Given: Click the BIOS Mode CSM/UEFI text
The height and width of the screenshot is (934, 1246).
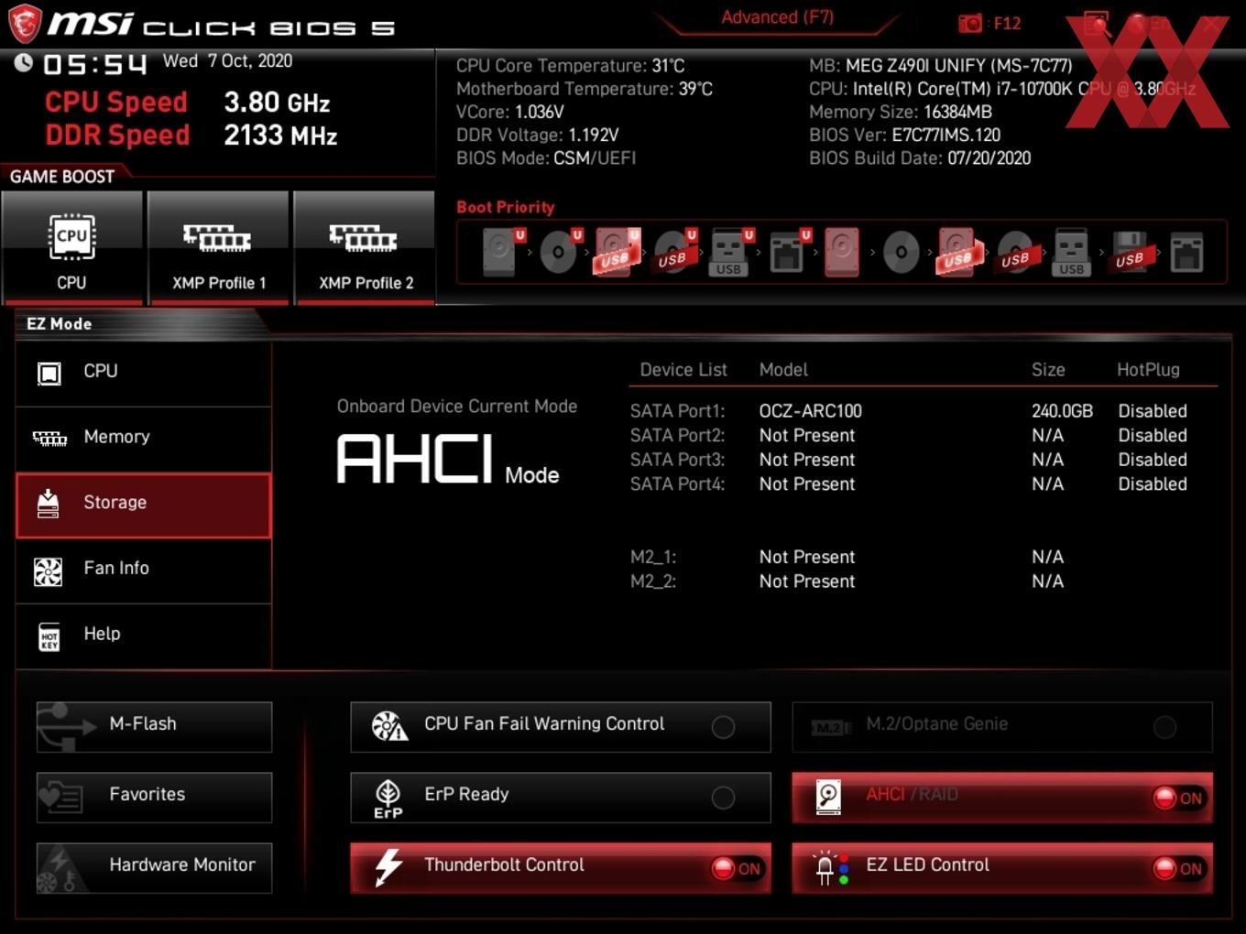Looking at the screenshot, I should coord(546,157).
